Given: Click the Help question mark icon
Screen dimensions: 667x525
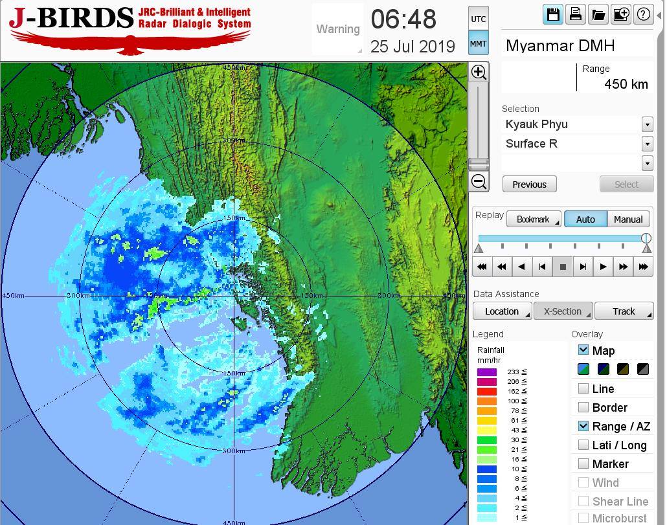Looking at the screenshot, I should [x=643, y=14].
